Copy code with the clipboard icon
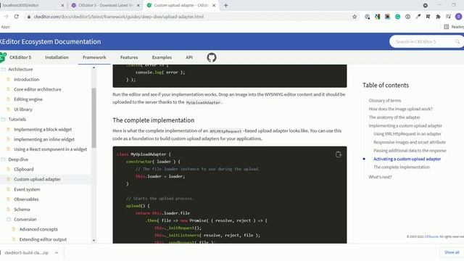The width and height of the screenshot is (464, 261). click(x=339, y=154)
